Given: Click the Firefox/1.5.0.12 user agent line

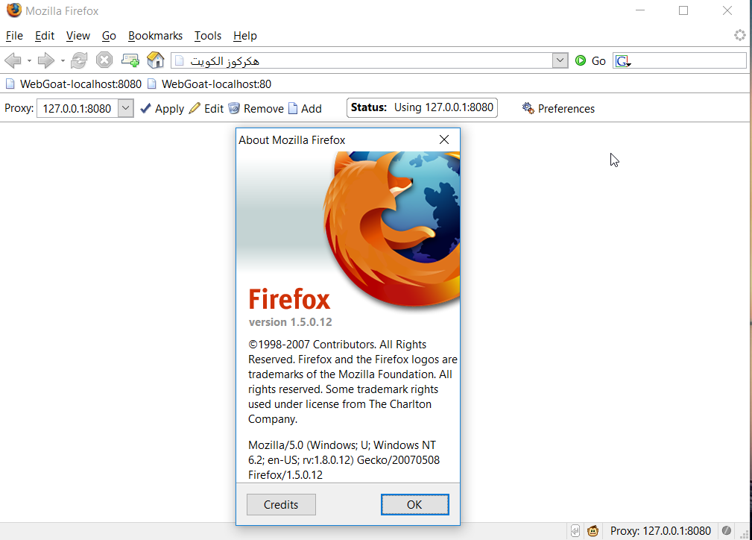Looking at the screenshot, I should click(x=285, y=475).
